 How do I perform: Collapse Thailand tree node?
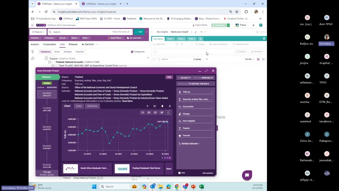click(46, 59)
